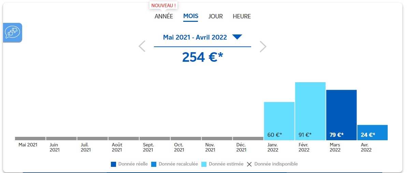
Task: Switch to the ANNÉE tab
Action: point(164,16)
